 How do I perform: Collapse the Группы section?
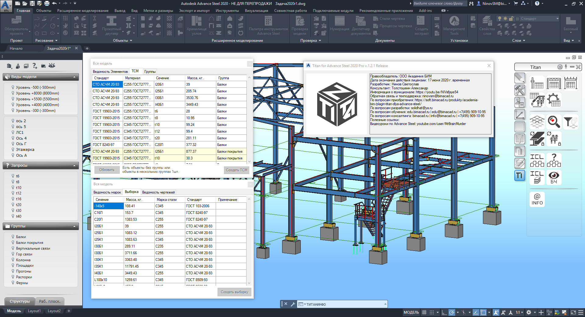[74, 226]
